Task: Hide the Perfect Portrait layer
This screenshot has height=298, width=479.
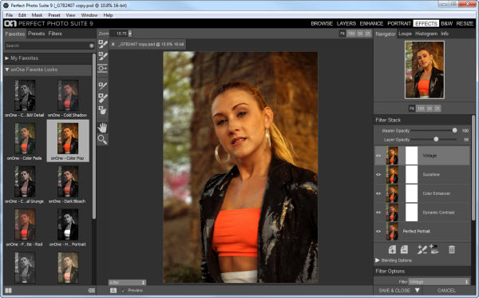Action: [378, 232]
